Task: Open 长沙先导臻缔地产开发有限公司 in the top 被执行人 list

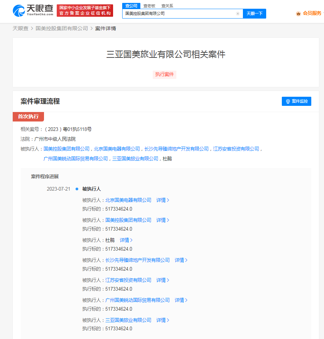Action: 176,149
